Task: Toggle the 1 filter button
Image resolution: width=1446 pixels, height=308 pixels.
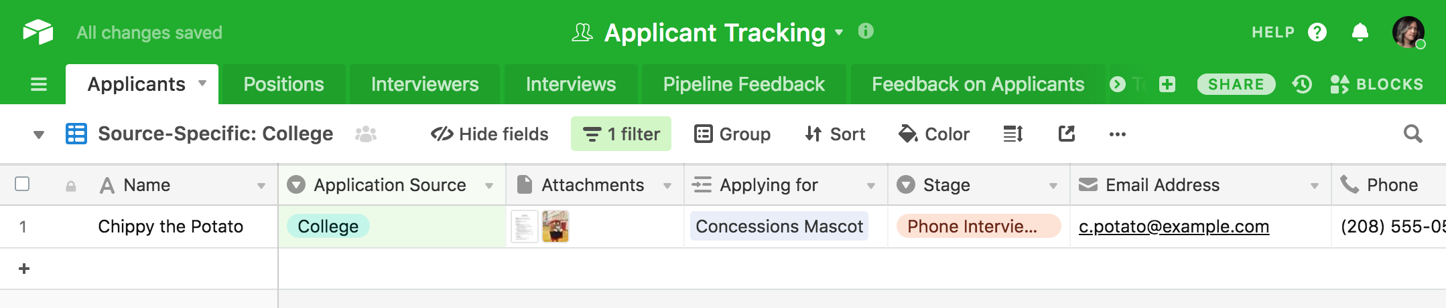Action: [621, 134]
